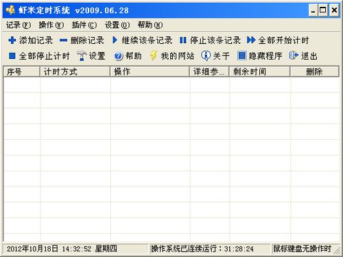The image size is (343, 257).
Task: Click the play arrow 继续该条记录 icon
Action: [x=115, y=40]
